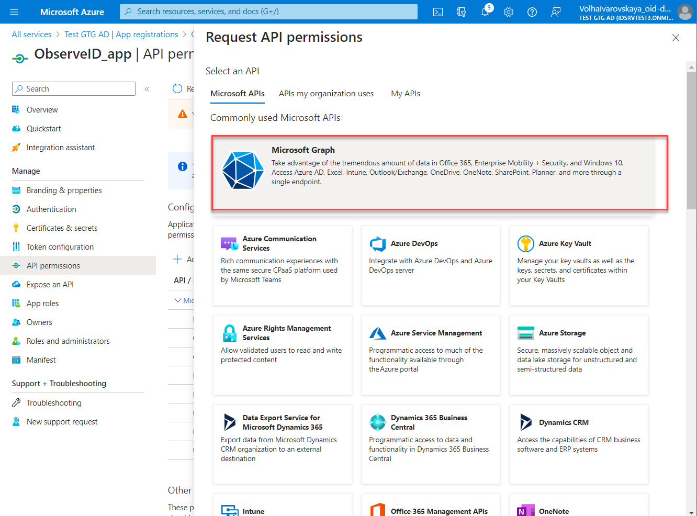The width and height of the screenshot is (697, 516).
Task: Open Cloud Shell from top bar
Action: [x=438, y=12]
